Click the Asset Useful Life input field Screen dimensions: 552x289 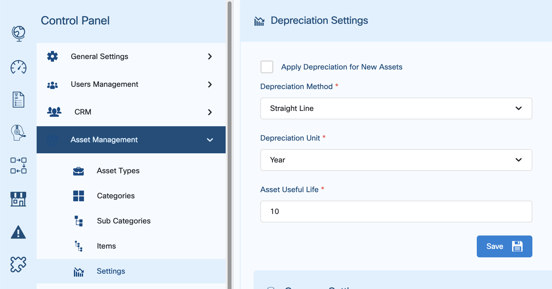point(396,212)
